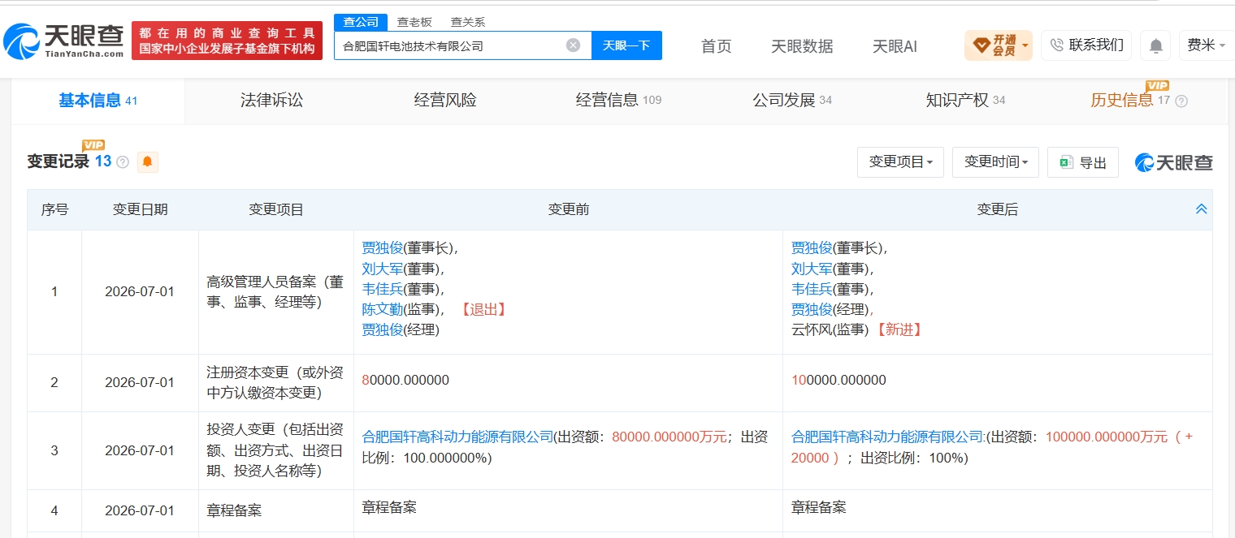Select the 查老板 search mode tab

[414, 22]
